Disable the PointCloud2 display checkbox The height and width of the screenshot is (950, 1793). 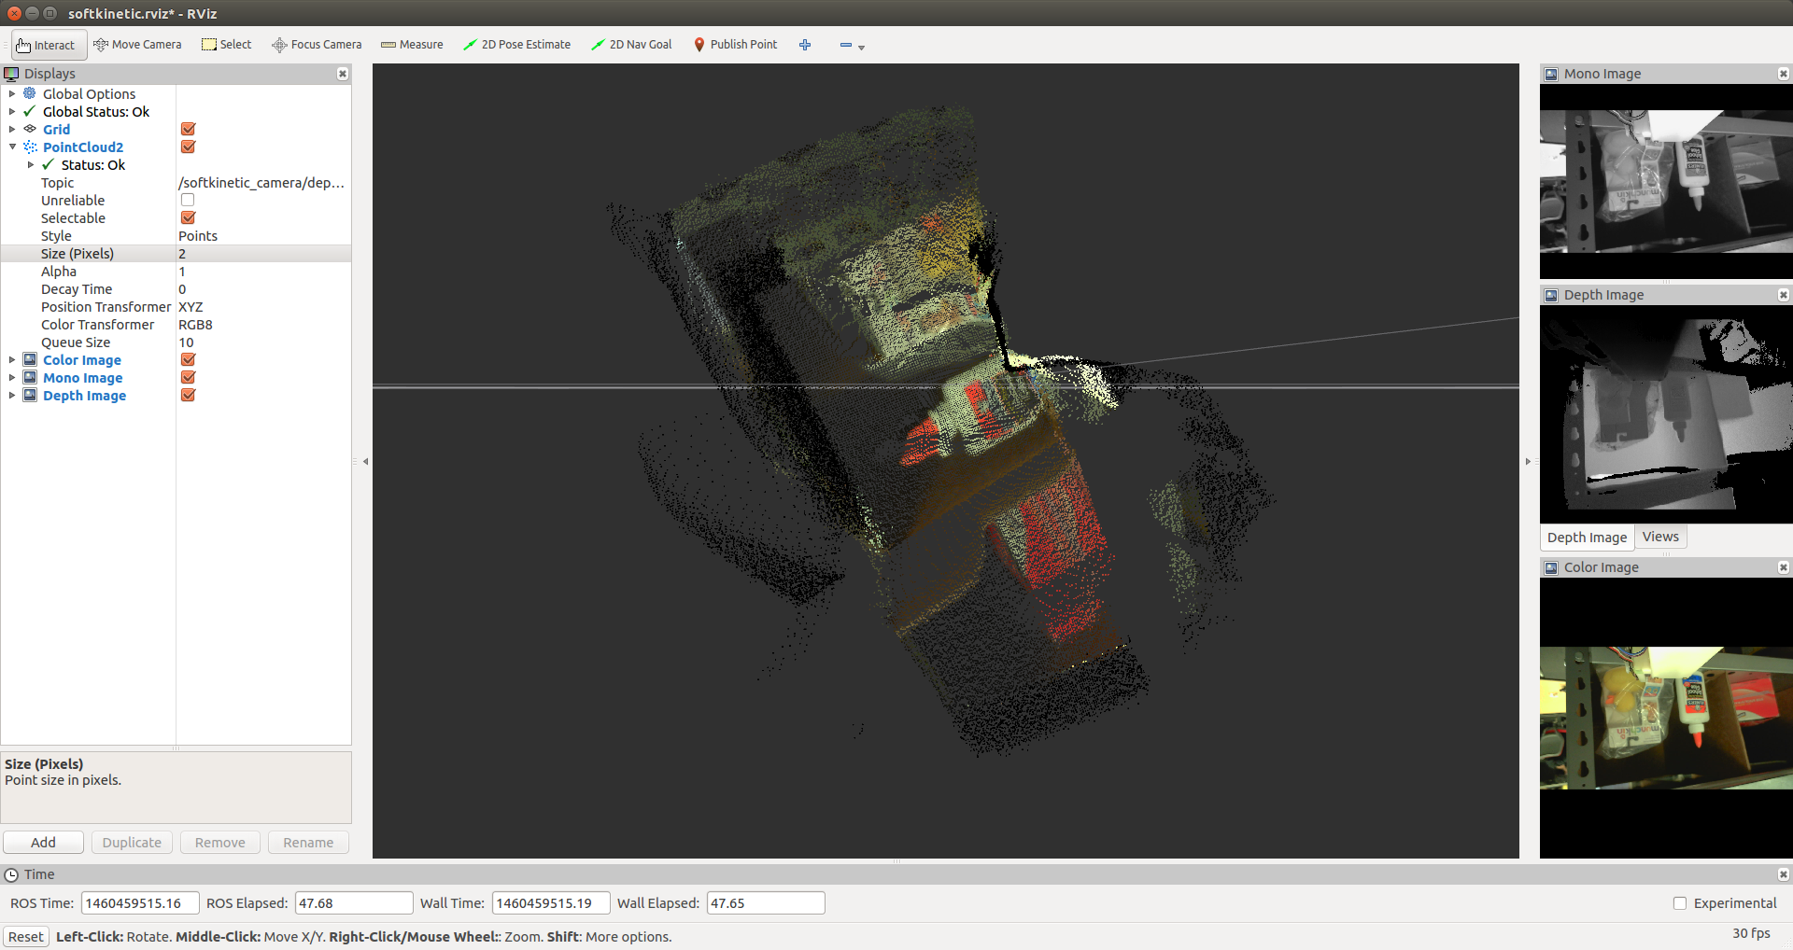tap(188, 147)
